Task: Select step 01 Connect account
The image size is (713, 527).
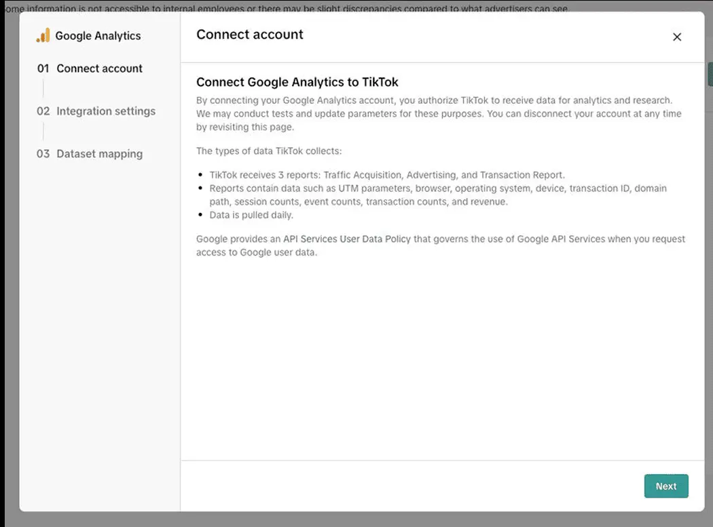Action: coord(90,68)
